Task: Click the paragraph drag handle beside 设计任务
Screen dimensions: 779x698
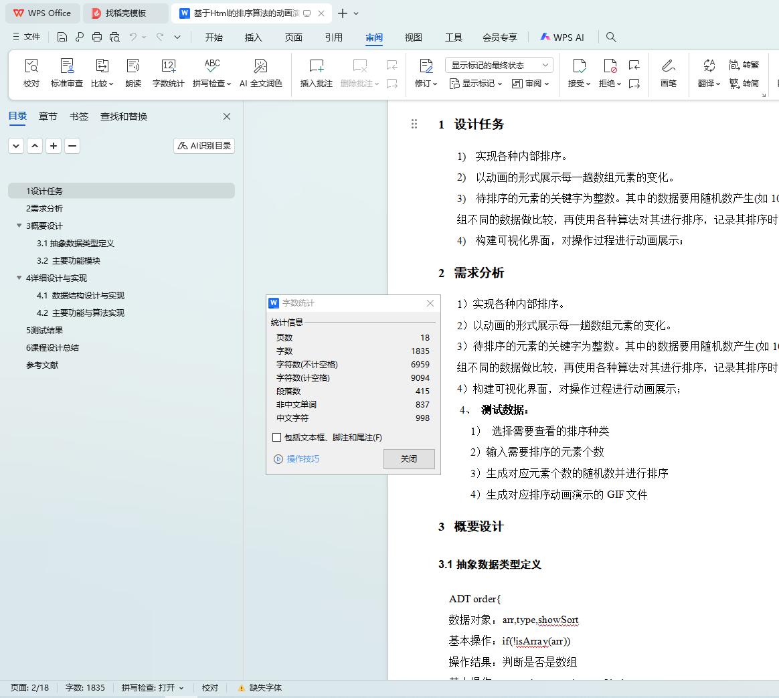Action: [414, 124]
